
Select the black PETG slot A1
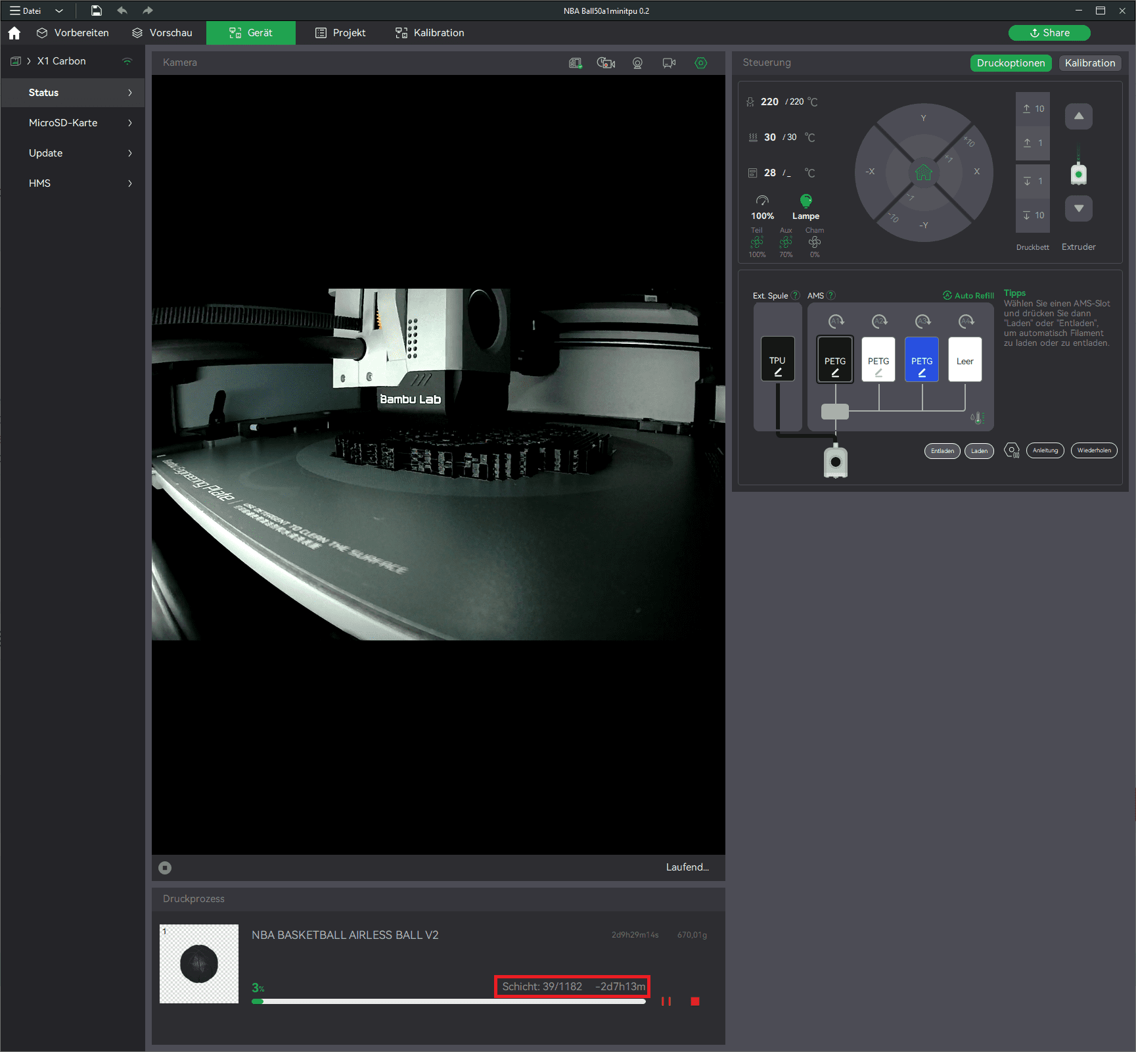[x=835, y=359]
